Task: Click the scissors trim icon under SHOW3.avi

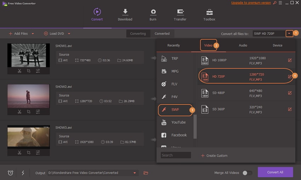Action: click(x=19, y=153)
